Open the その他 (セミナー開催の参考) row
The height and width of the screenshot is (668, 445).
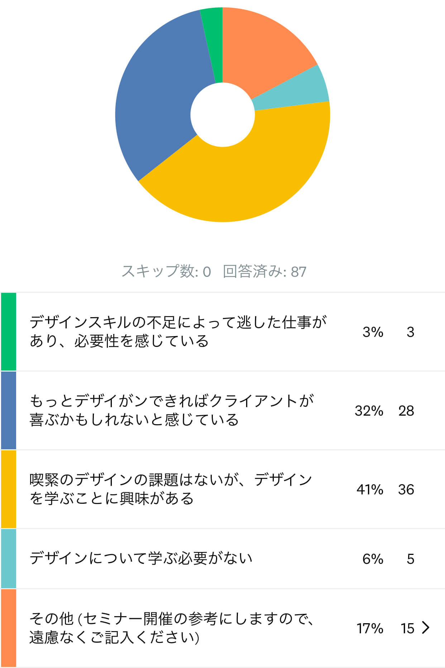pos(222,628)
